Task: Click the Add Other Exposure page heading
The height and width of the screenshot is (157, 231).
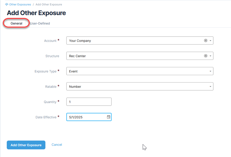Action: 36,13
